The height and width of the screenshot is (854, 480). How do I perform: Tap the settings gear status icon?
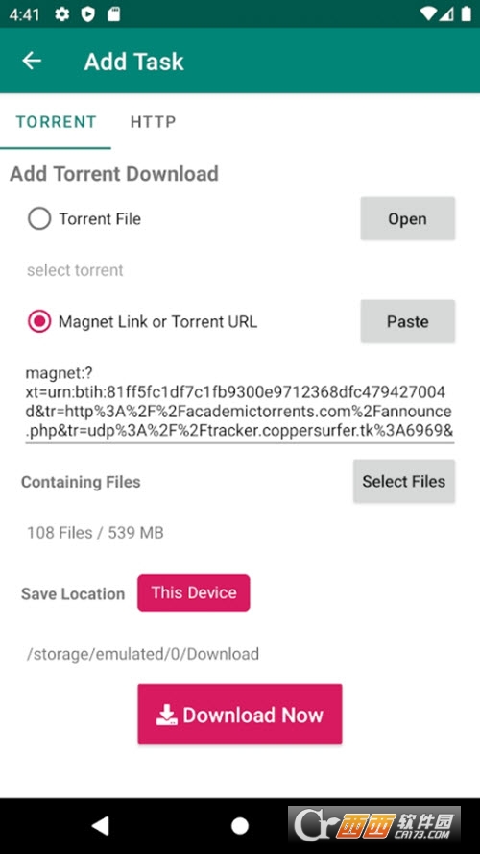pyautogui.click(x=62, y=14)
